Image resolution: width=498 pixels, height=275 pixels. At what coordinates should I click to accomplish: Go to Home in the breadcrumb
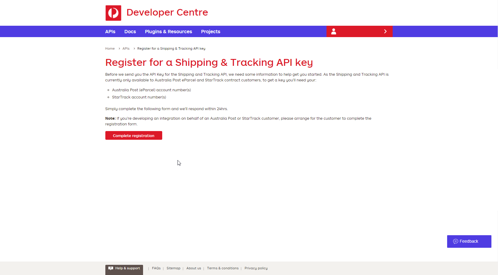click(x=110, y=48)
